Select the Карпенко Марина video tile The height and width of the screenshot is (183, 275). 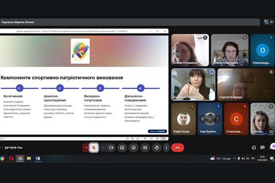[193, 84]
